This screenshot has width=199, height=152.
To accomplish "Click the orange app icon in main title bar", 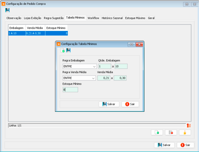I will coord(3,4).
